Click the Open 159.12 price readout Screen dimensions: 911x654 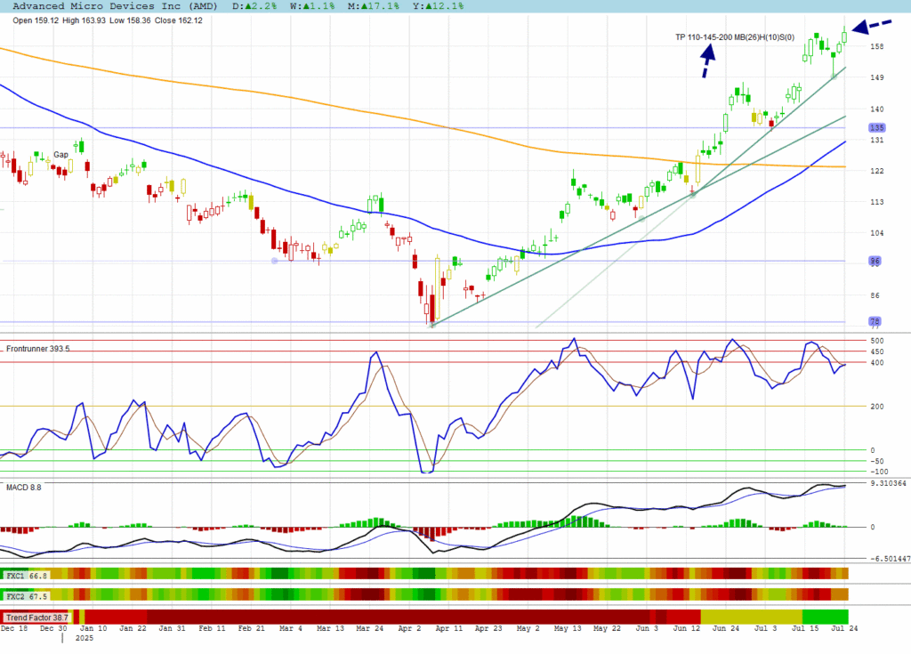point(36,20)
